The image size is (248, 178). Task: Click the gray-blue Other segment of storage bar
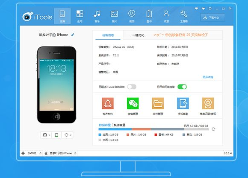168,129
